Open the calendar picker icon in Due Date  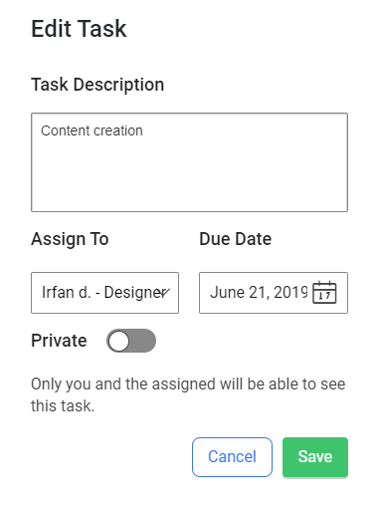[324, 293]
